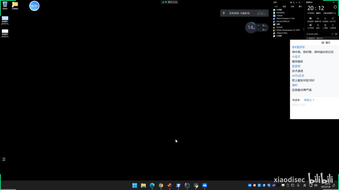
Task: Launch Adobe Dreamweaver CC 2019
Action: pyautogui.click(x=287, y=30)
